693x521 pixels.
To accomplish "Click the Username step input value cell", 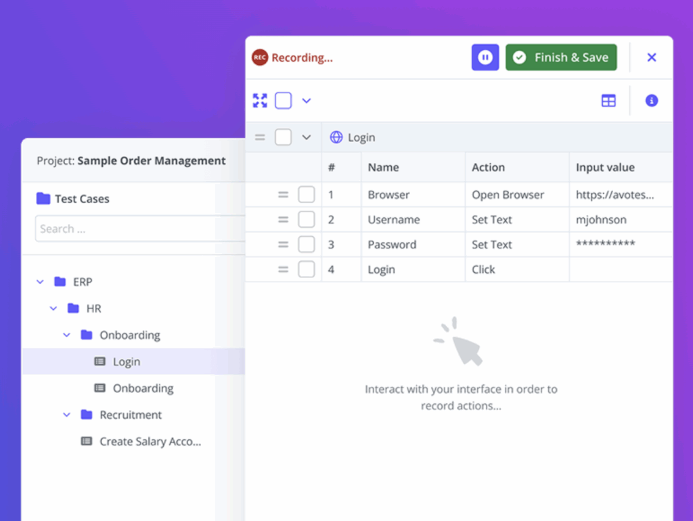I will (x=620, y=220).
